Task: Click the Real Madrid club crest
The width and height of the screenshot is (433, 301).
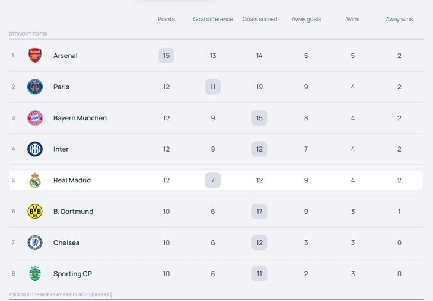Action: [35, 181]
